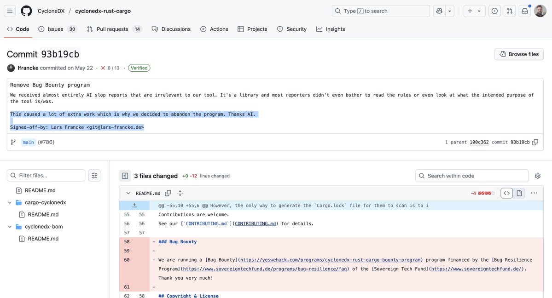This screenshot has width=552, height=298.
Task: Switch to the Issues tab
Action: (58, 29)
